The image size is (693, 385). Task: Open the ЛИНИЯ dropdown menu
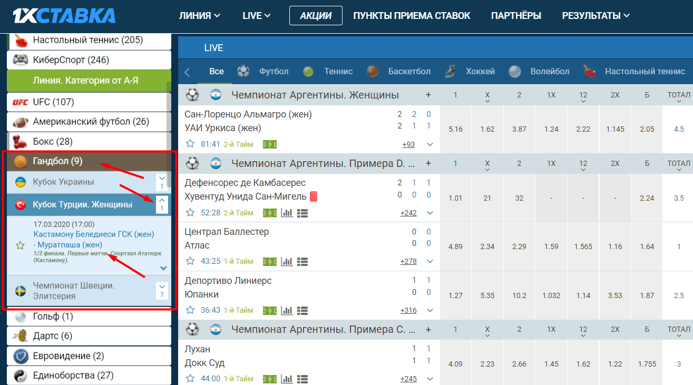pos(200,16)
